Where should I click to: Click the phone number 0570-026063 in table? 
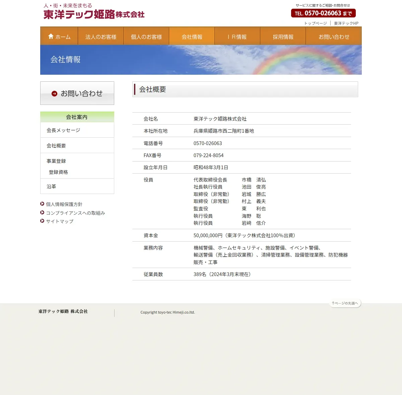(x=208, y=143)
